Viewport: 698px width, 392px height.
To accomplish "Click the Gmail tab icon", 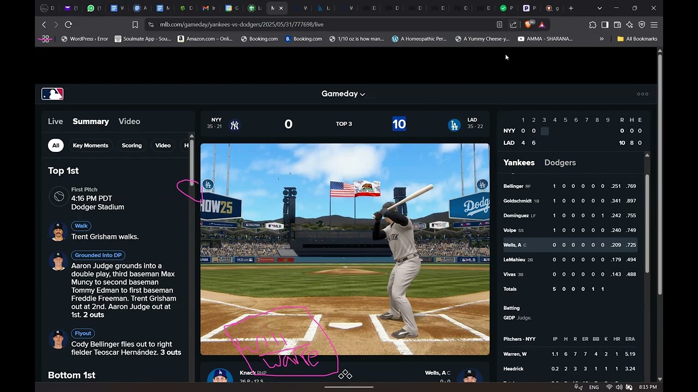I will 206,8.
